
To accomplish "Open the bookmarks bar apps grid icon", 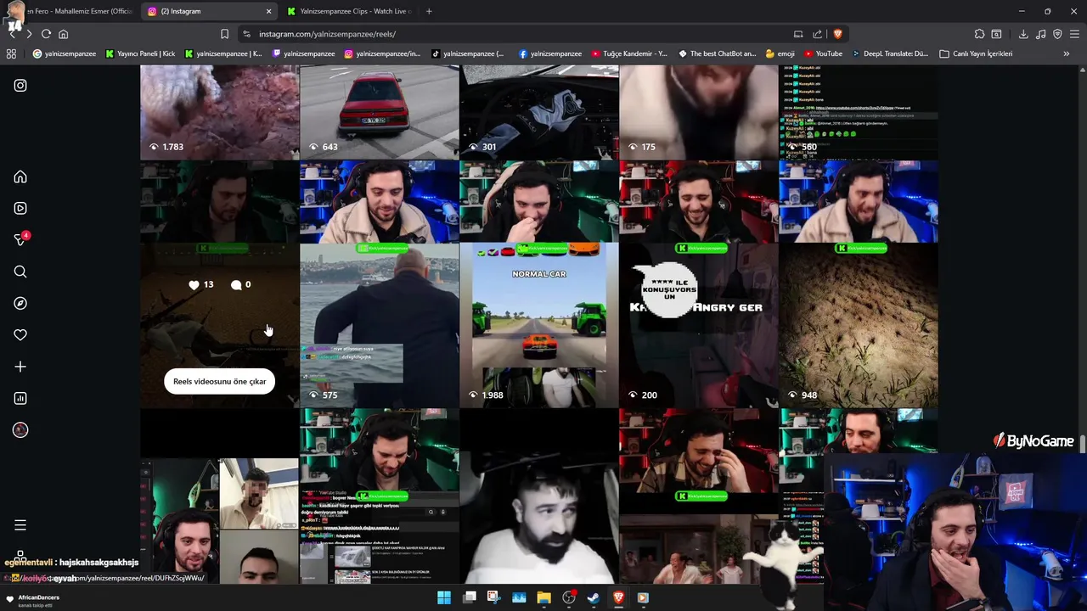I will 11,53.
